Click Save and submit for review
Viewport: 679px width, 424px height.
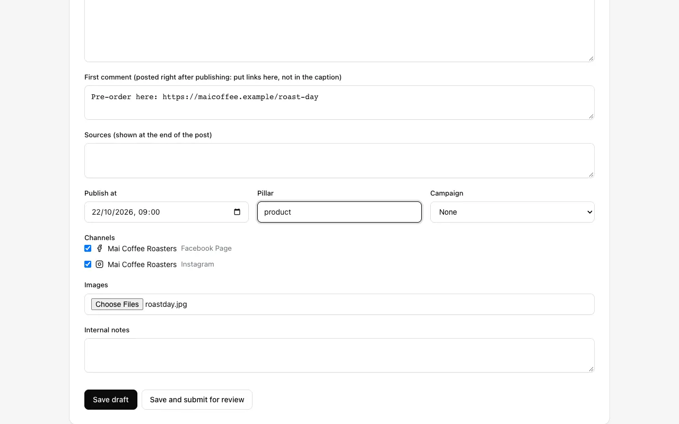[197, 400]
